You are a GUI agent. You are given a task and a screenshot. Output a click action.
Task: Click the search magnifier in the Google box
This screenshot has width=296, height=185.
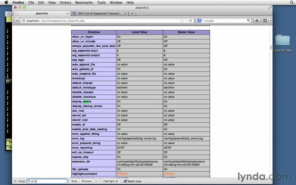point(249,21)
